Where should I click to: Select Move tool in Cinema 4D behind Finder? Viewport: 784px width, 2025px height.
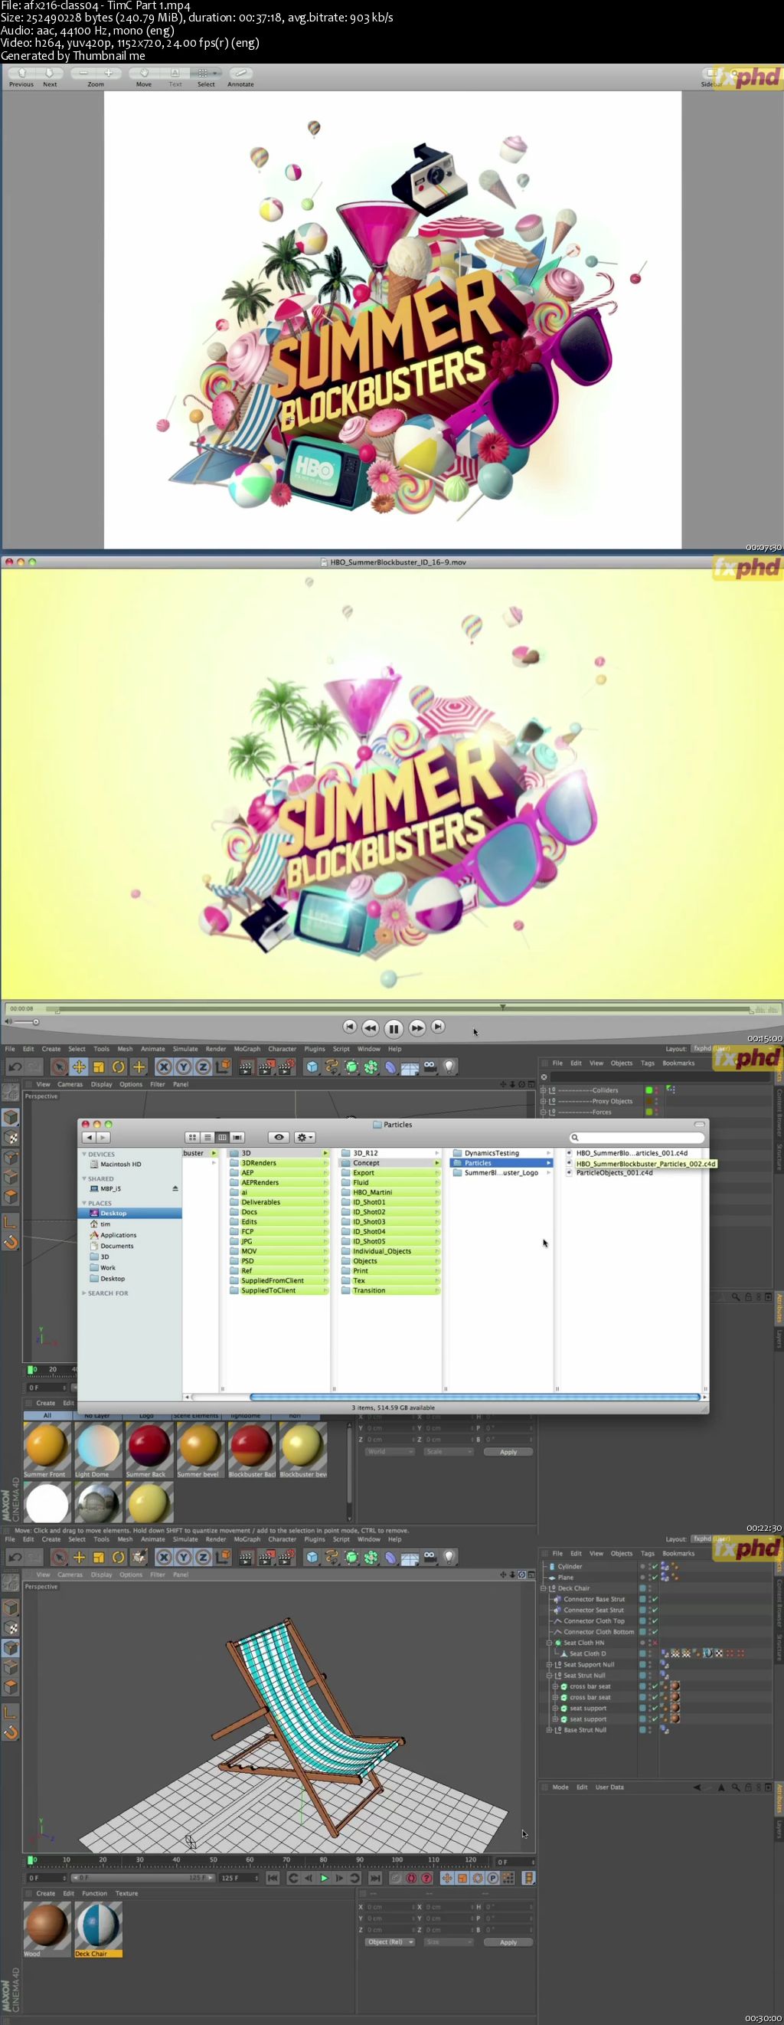click(79, 1067)
